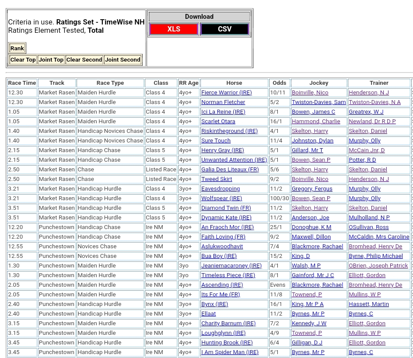Download ratings as CSV file

point(224,29)
